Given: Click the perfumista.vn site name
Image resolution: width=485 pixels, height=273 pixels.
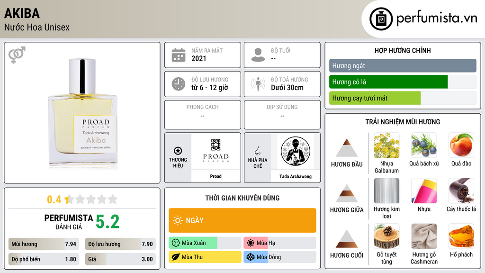Looking at the screenshot, I should click(x=437, y=18).
